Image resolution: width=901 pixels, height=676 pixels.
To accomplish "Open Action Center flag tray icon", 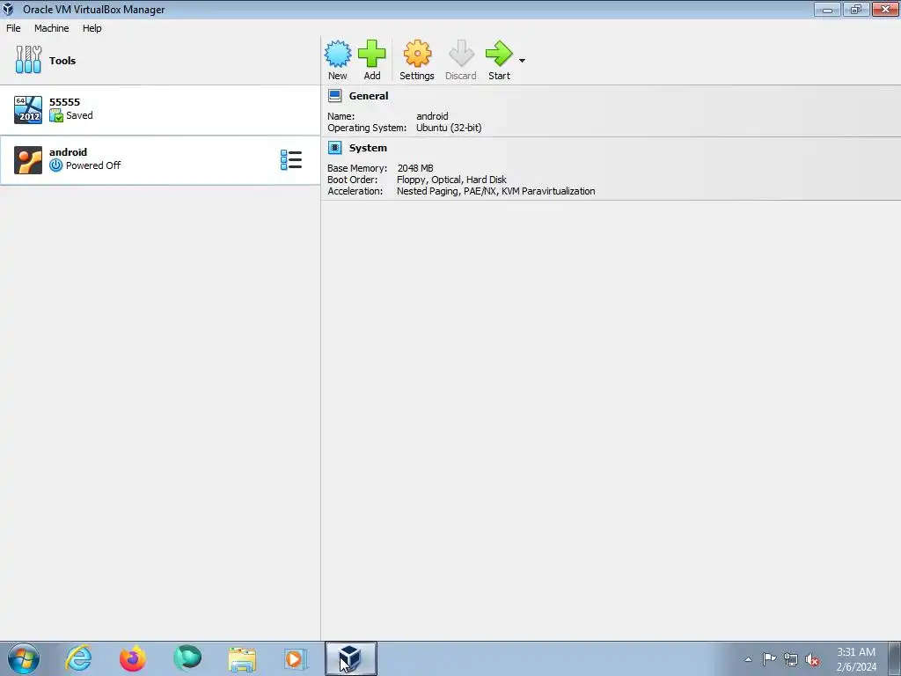I will click(769, 658).
